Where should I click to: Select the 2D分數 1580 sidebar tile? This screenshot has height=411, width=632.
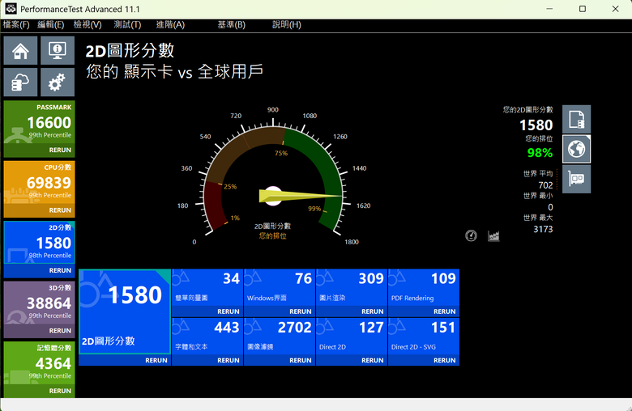(x=39, y=244)
